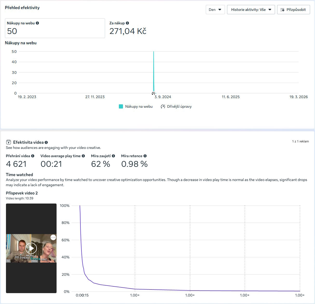Click the Přizpůsobit button
This screenshot has height=304, width=315.
click(x=293, y=10)
